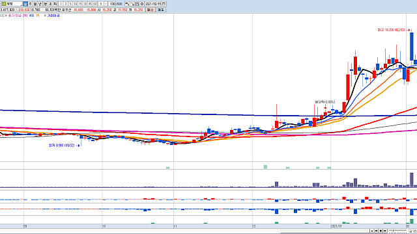This screenshot has width=417, height=234.
Task: Switch chart to daily (일) candles
Action: (25, 4)
